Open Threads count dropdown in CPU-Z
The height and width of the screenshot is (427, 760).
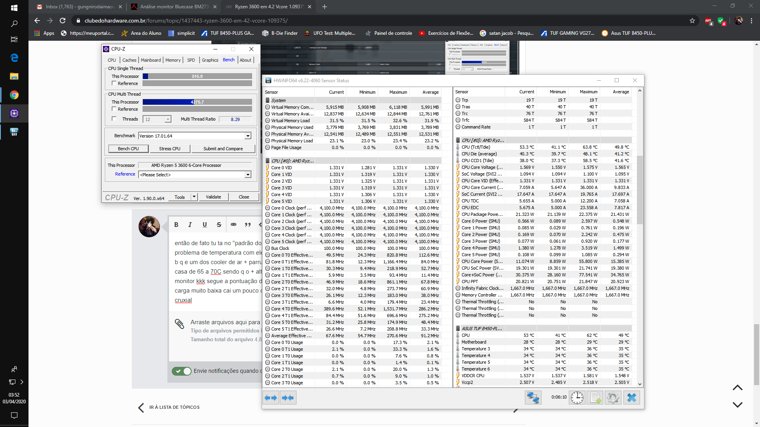(168, 119)
